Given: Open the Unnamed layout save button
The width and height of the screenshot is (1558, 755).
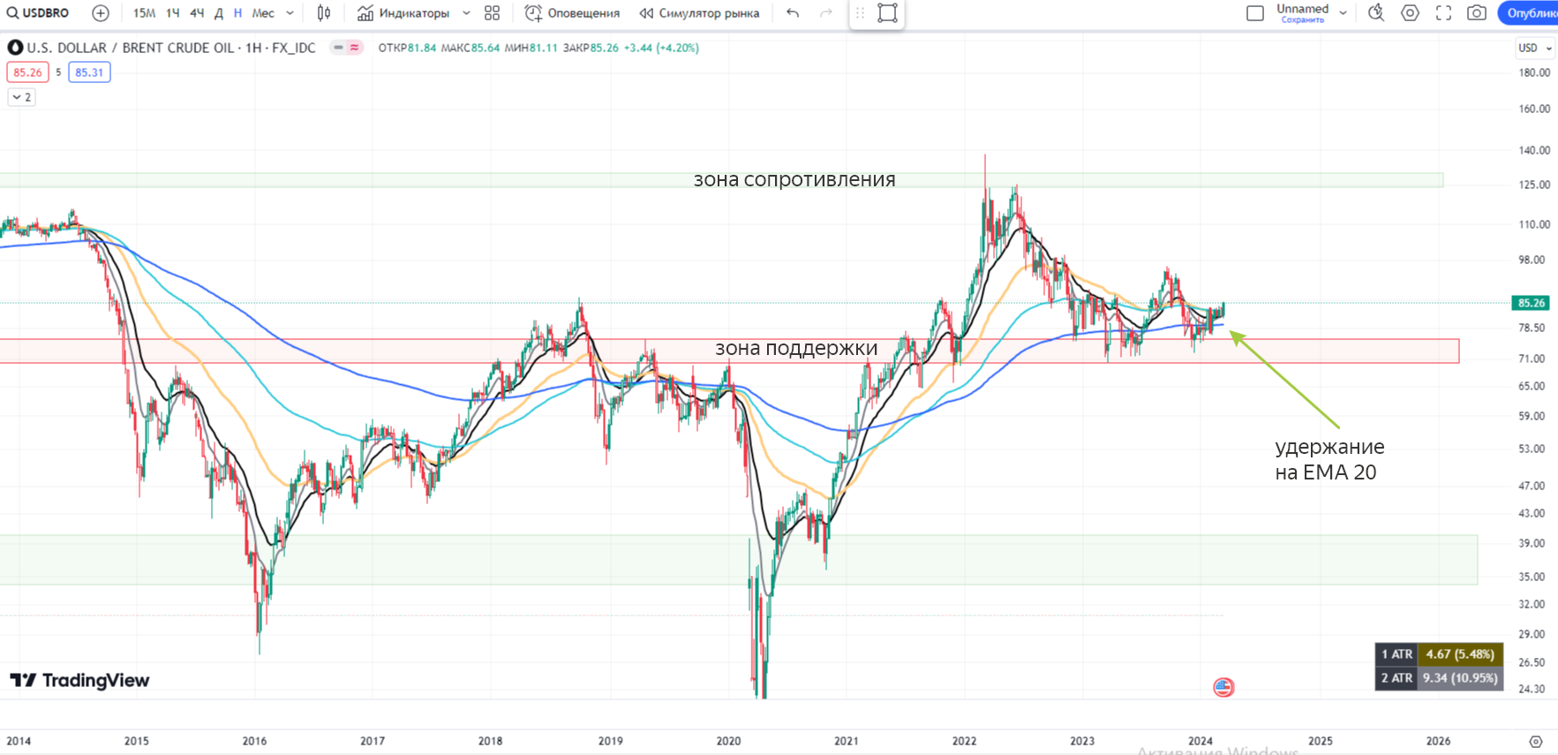Looking at the screenshot, I should (x=1303, y=13).
